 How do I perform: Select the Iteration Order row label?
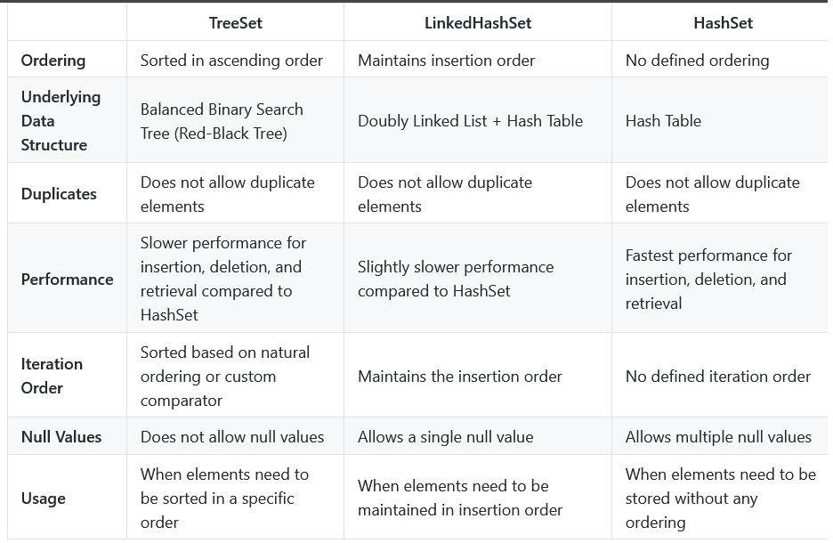[52, 376]
